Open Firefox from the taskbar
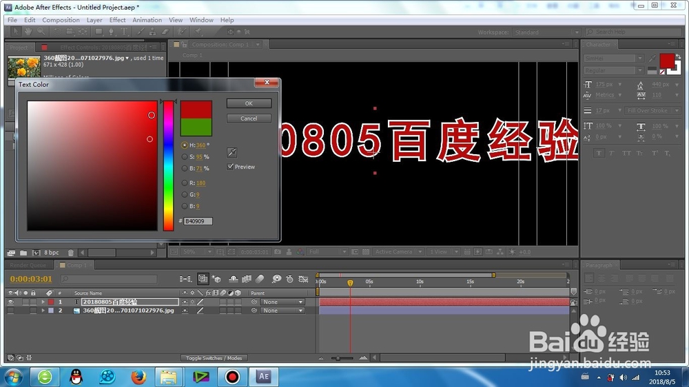689x387 pixels. click(x=138, y=377)
